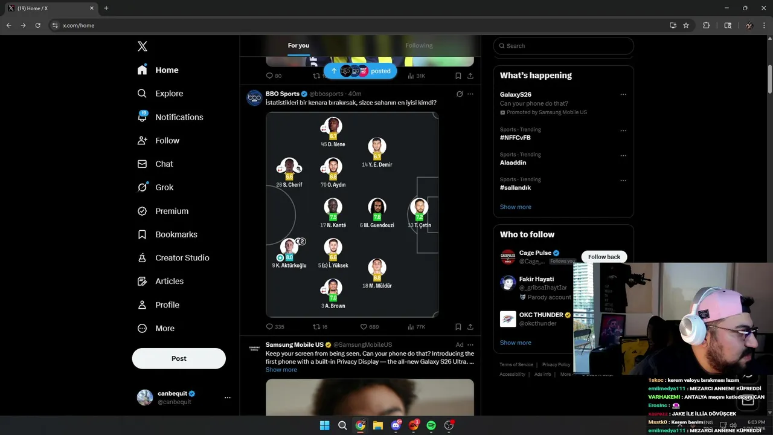The image size is (773, 435).
Task: Click the browser back arrow
Action: 8,25
